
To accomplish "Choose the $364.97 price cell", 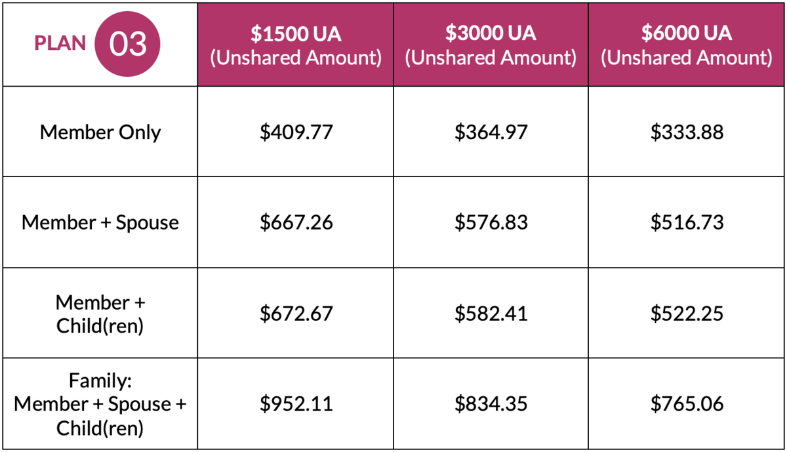I will tap(491, 132).
